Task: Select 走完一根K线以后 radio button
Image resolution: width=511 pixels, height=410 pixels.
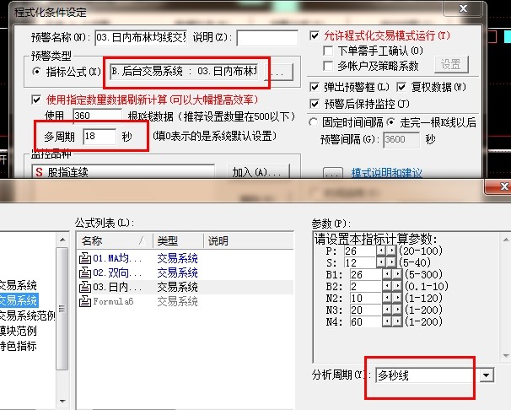Action: point(390,122)
